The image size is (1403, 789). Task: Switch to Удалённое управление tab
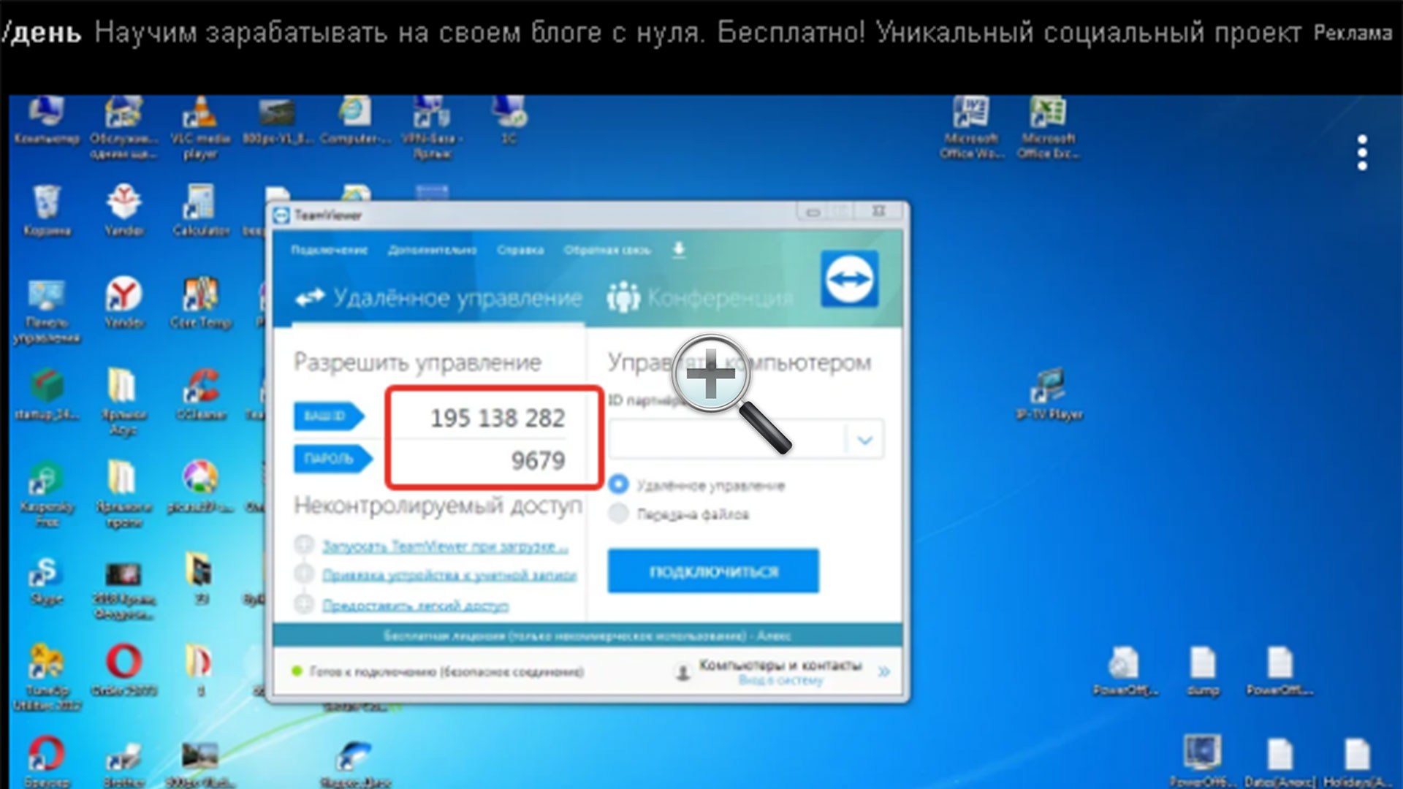click(x=438, y=298)
